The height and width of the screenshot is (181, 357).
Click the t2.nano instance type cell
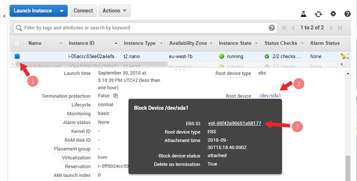point(132,56)
